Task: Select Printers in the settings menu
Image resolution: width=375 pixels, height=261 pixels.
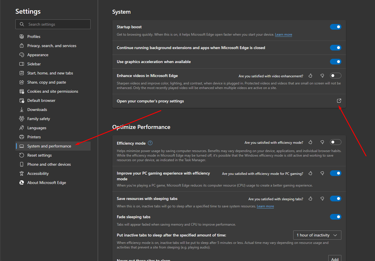Action: 53,137
